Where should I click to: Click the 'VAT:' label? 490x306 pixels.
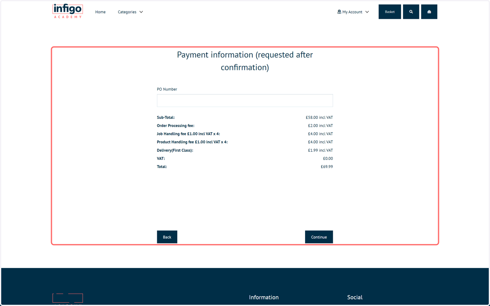point(161,158)
